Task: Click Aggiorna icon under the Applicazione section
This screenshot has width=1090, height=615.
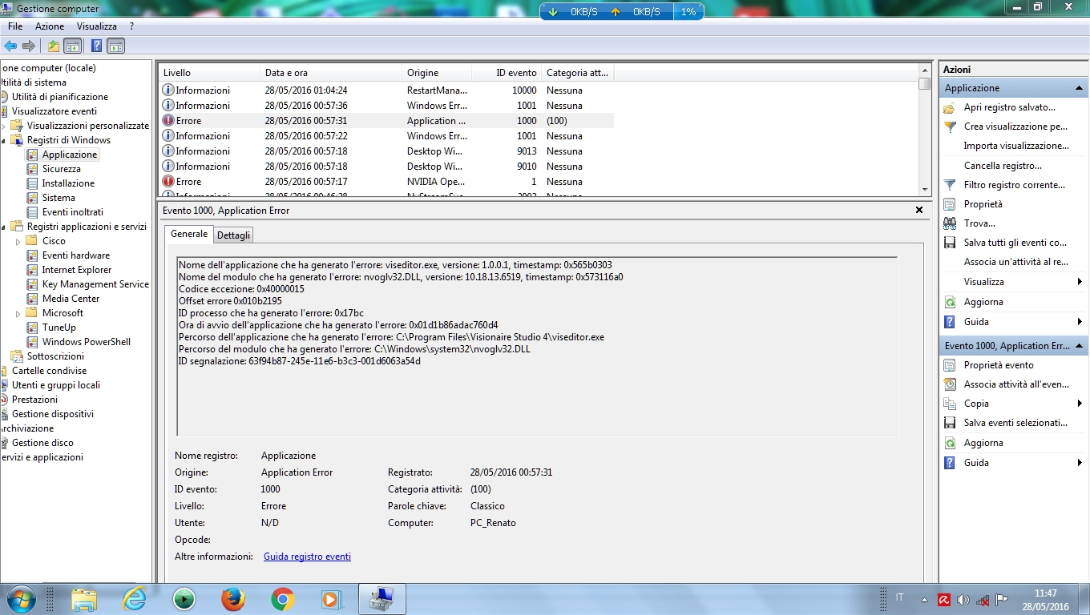Action: (x=950, y=302)
